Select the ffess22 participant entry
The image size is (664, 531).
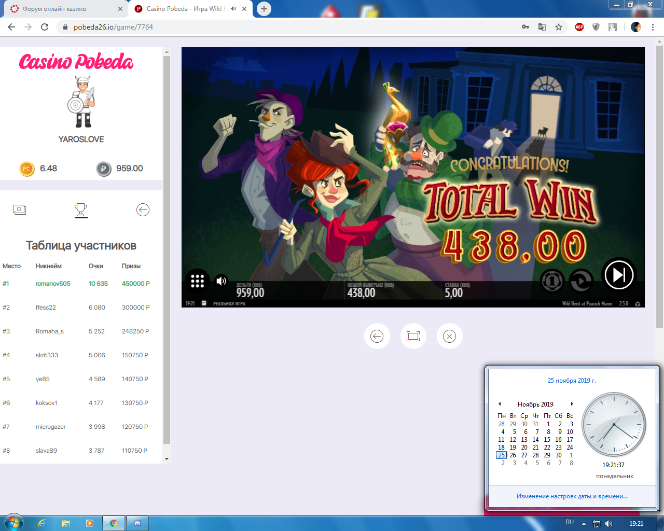click(x=81, y=308)
